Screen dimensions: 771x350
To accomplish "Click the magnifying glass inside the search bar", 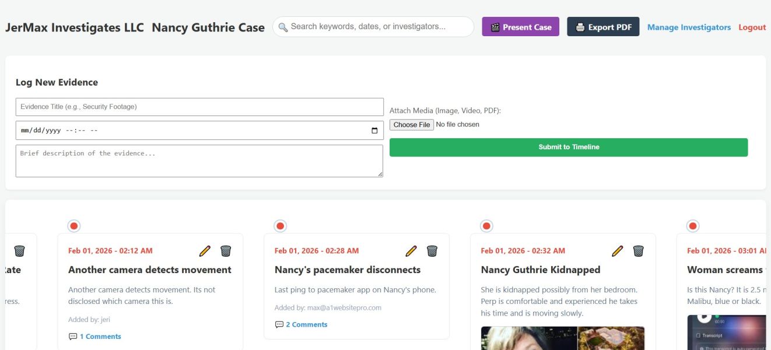I will coord(283,26).
